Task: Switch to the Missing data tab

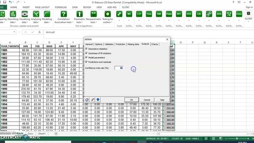Action: point(133,44)
